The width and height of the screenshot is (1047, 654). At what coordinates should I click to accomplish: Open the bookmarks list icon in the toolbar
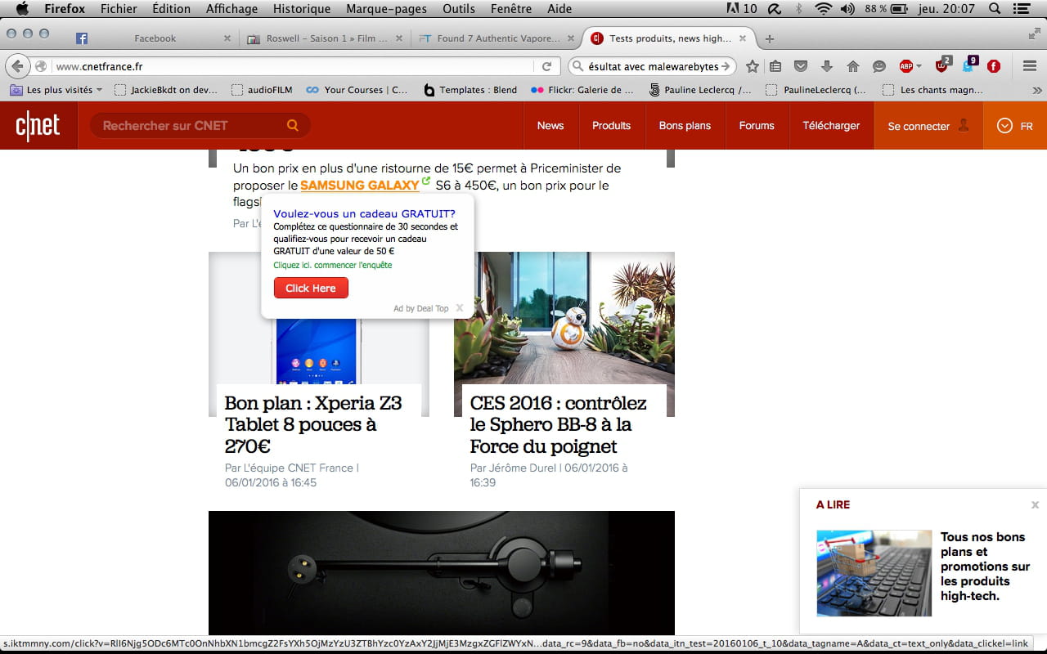[x=776, y=66]
